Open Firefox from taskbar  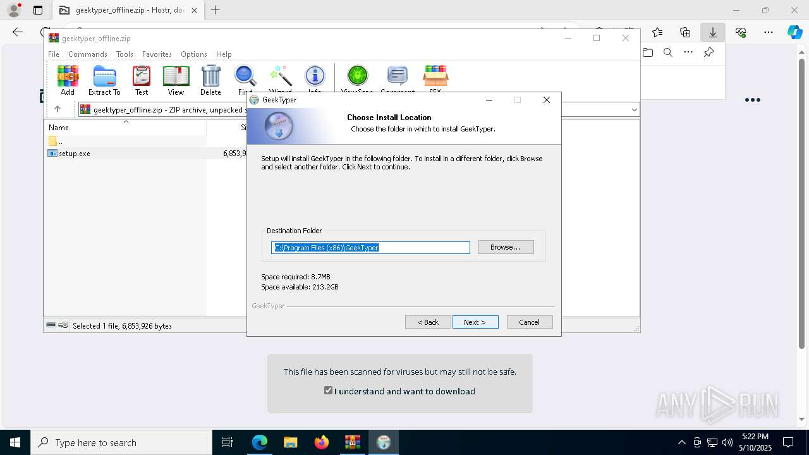coord(321,442)
